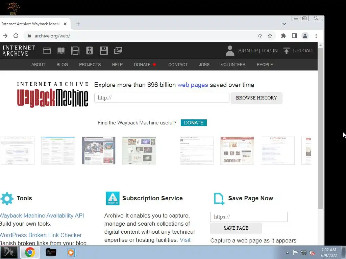The image size is (346, 259).
Task: Open Wayback Machine Availability API link
Action: point(42,215)
